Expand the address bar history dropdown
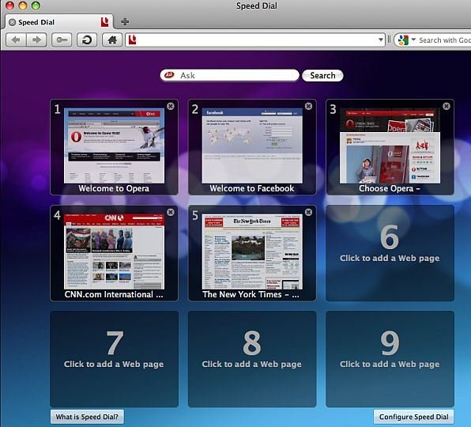 coord(381,40)
